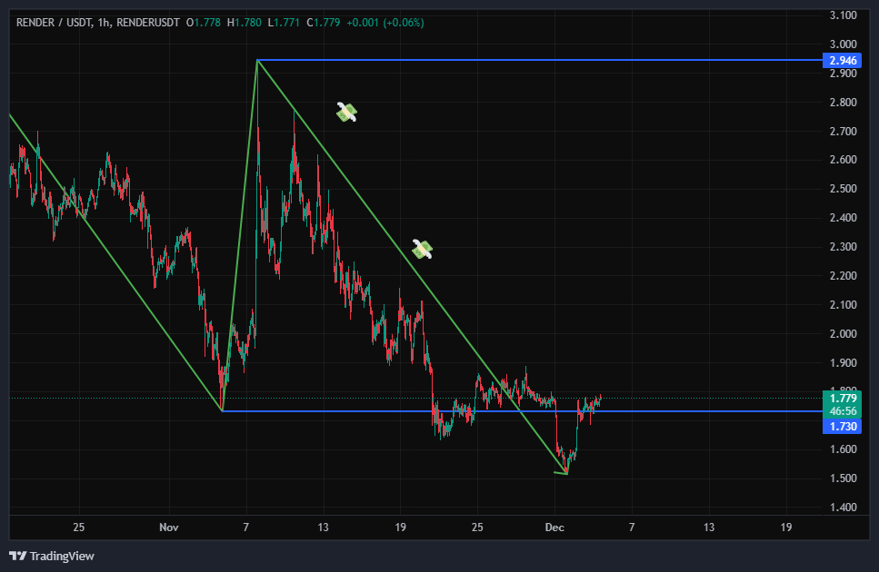Click the 1.400 price axis label
This screenshot has width=879, height=572.
click(x=843, y=508)
